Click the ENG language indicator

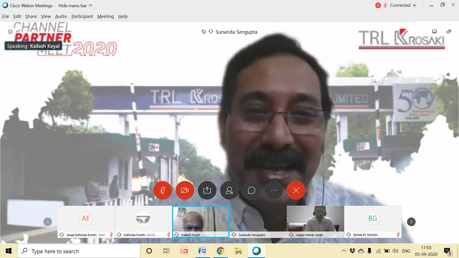point(406,251)
